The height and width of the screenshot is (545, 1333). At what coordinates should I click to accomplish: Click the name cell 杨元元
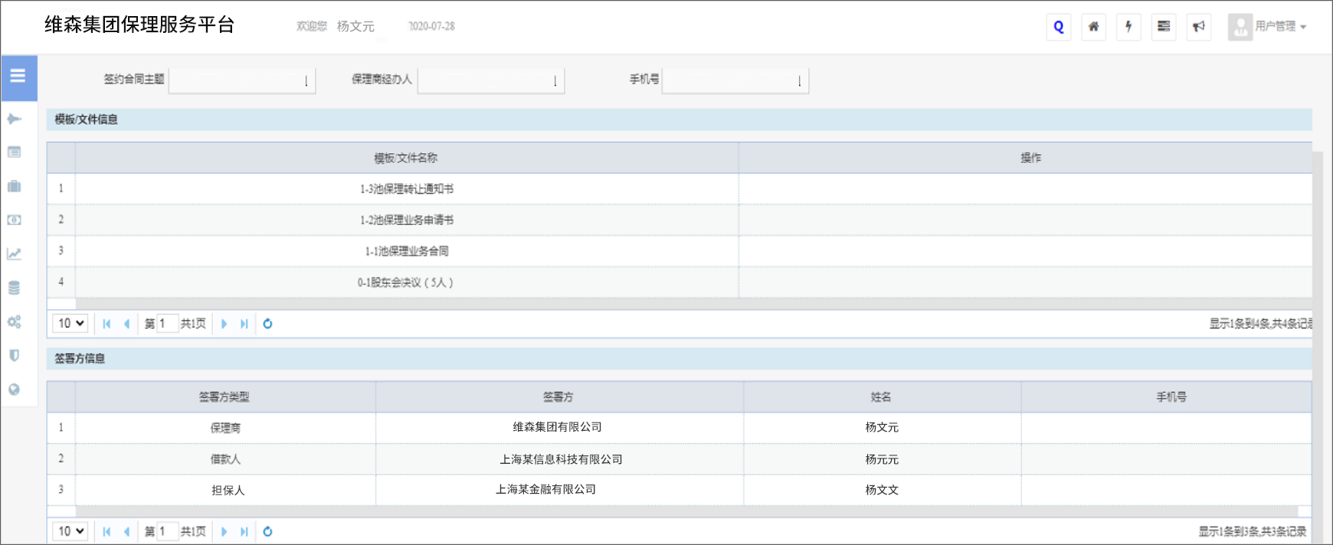882,459
